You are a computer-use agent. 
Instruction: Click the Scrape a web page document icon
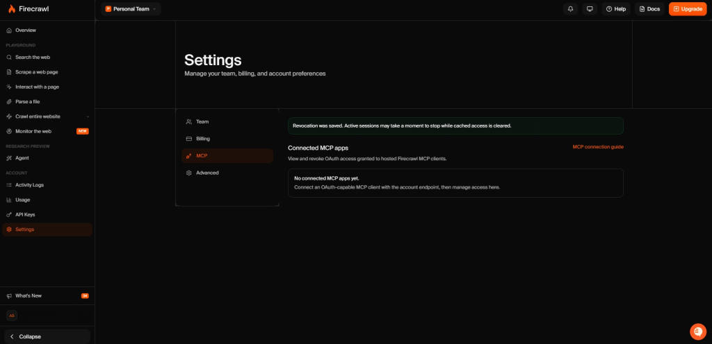(9, 72)
